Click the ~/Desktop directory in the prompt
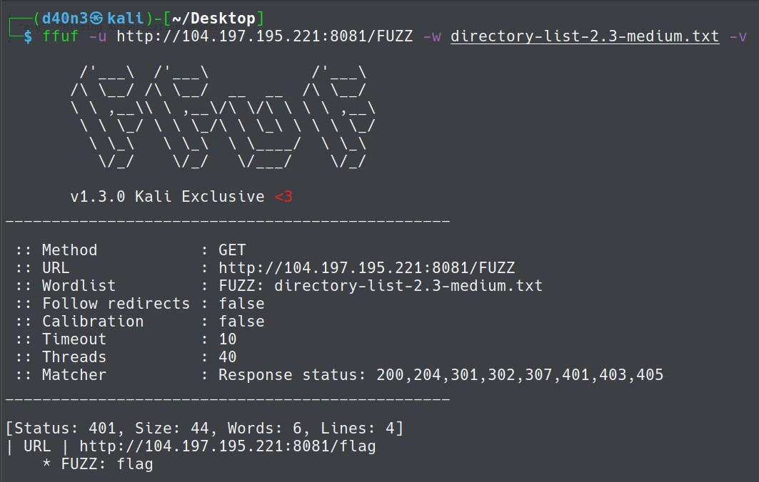Screen dimensions: 759x482 click(213, 19)
